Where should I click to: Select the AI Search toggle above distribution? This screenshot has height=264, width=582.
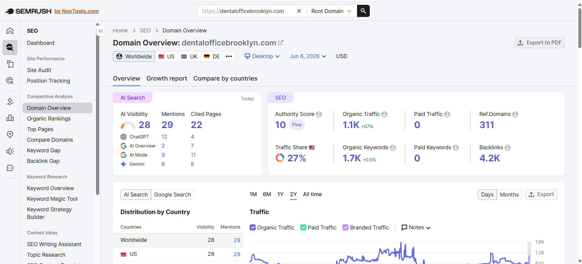[x=136, y=194]
